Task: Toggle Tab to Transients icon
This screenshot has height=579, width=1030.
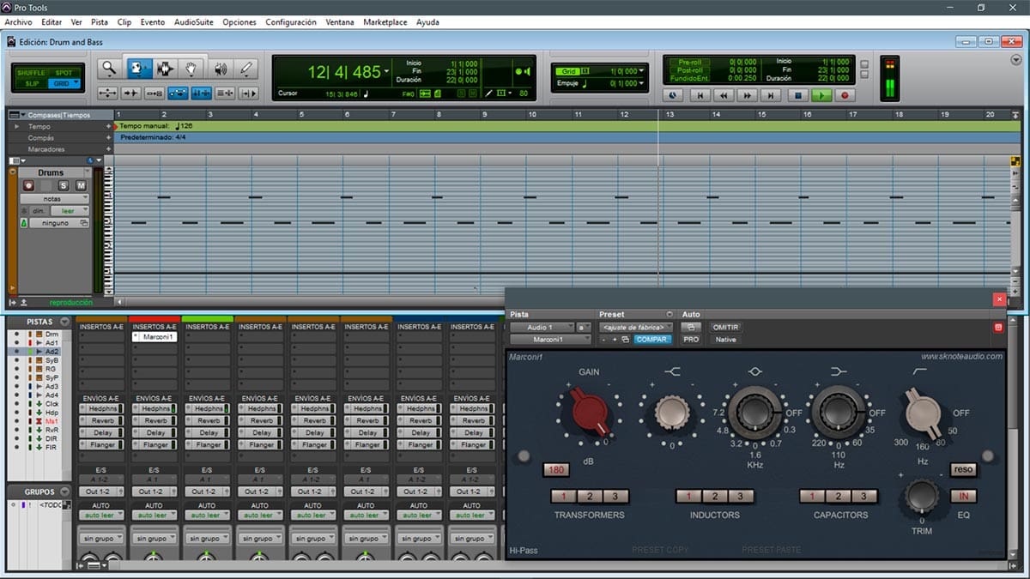Action: pyautogui.click(x=131, y=93)
